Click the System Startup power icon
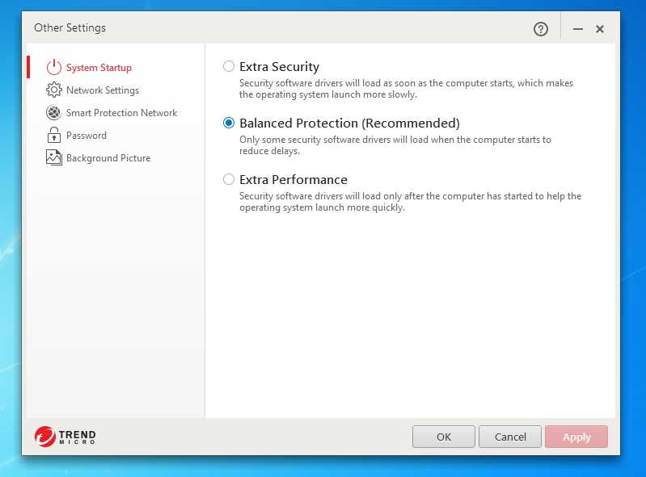Viewport: 646px width, 477px height. click(x=54, y=68)
